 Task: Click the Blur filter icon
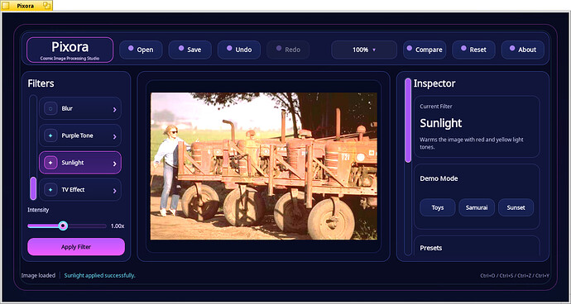point(50,108)
